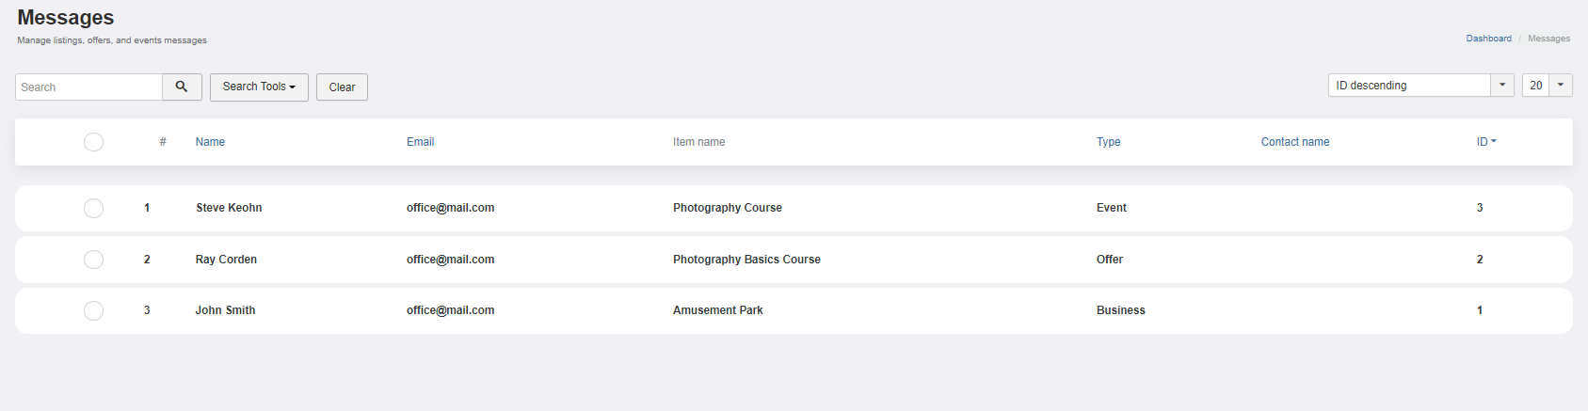Check the Ray Corden row checkbox

click(x=93, y=260)
